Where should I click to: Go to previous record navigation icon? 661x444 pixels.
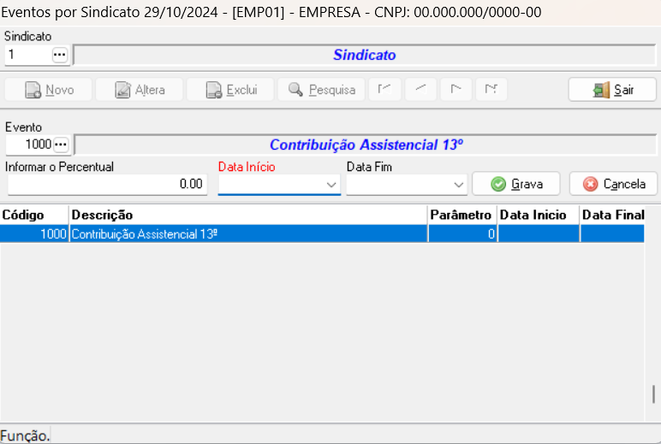(420, 89)
